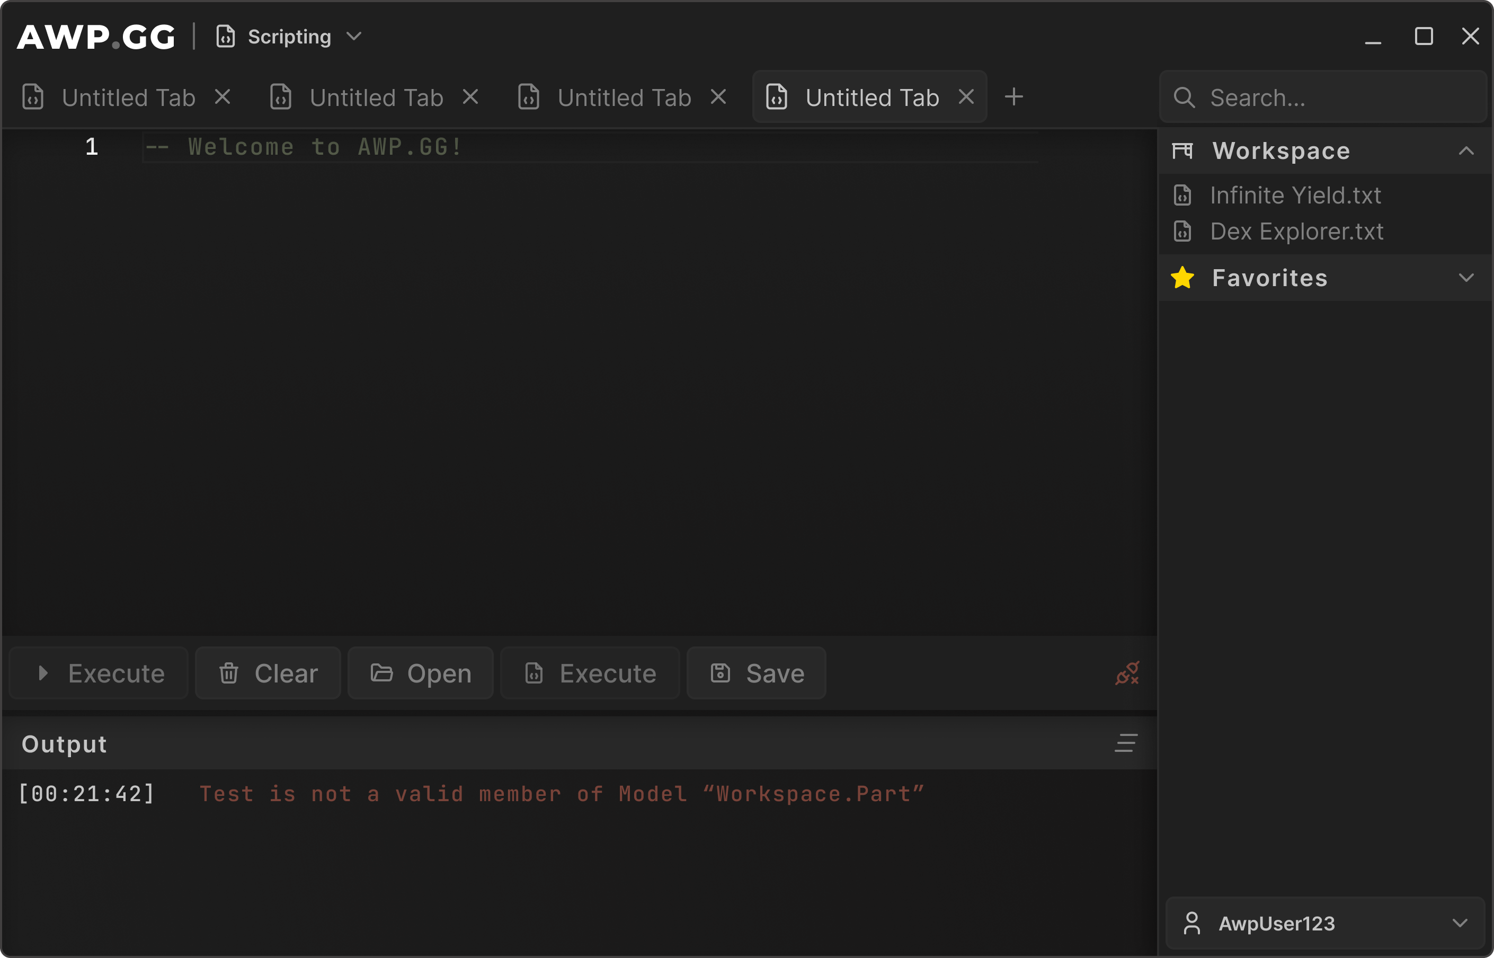Click the Workspace panel icon
The image size is (1494, 958).
1183,150
